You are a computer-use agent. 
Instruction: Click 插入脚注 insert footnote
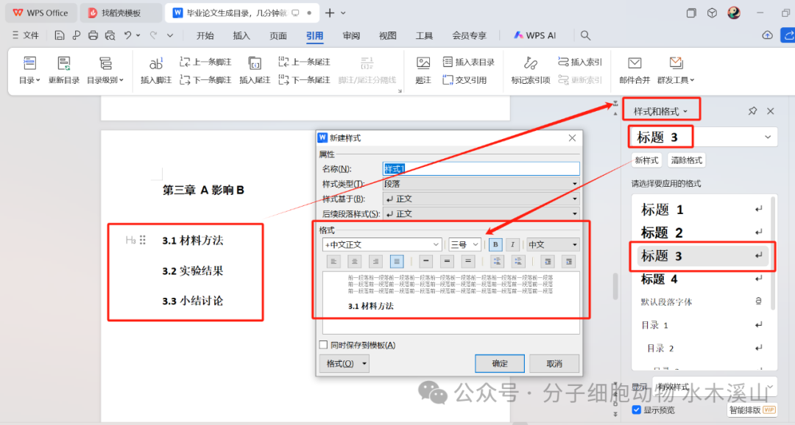point(156,70)
